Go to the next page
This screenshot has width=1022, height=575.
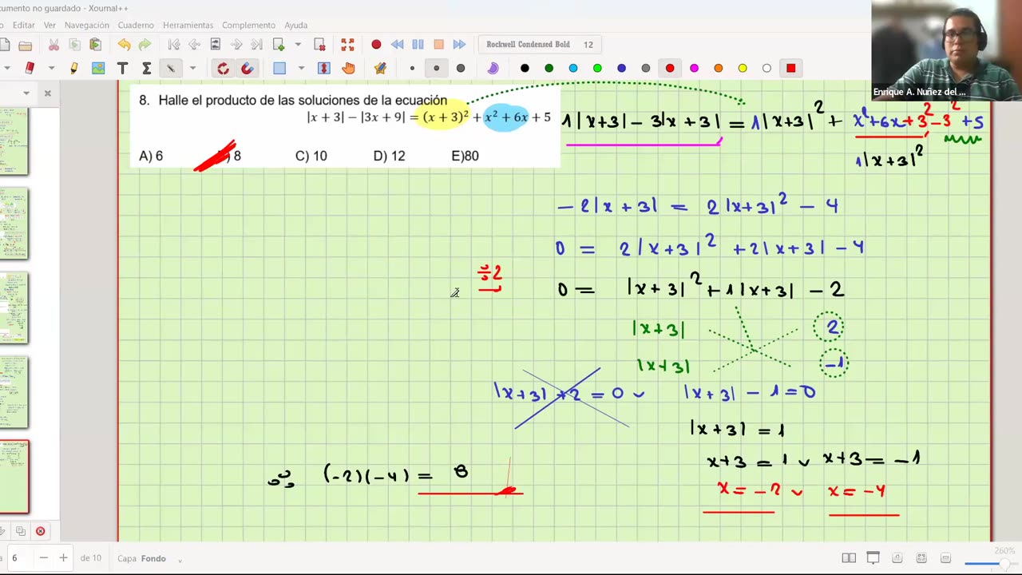pyautogui.click(x=236, y=45)
